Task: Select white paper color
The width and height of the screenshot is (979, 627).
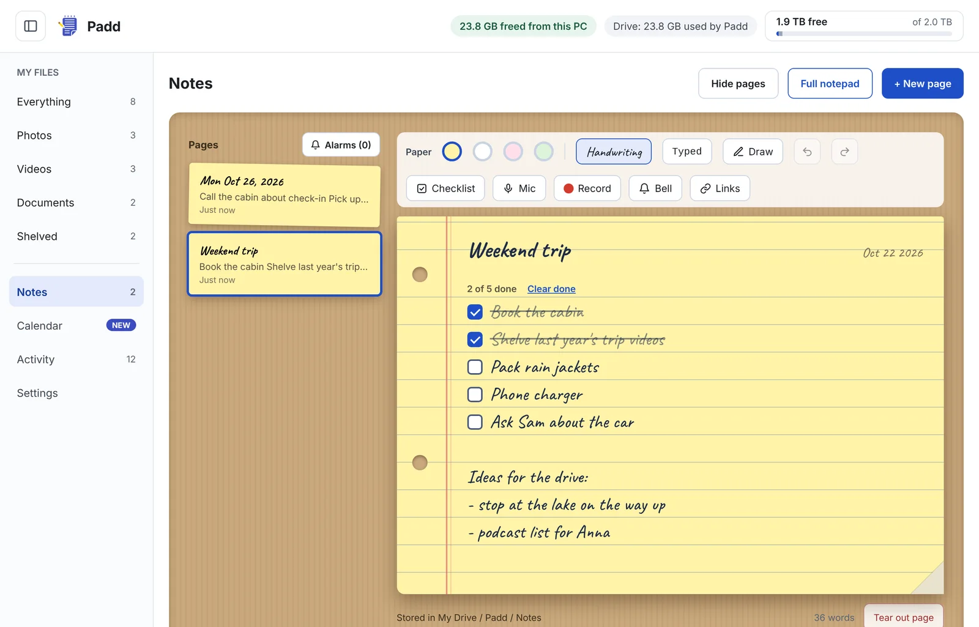Action: click(483, 151)
